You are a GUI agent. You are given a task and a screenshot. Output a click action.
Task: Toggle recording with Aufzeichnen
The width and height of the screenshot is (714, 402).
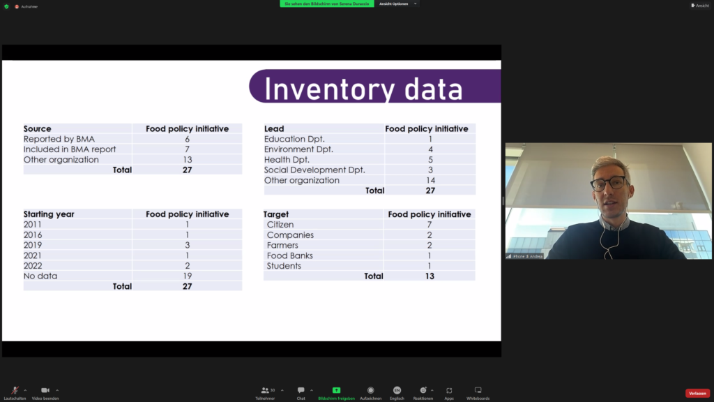[x=370, y=392]
